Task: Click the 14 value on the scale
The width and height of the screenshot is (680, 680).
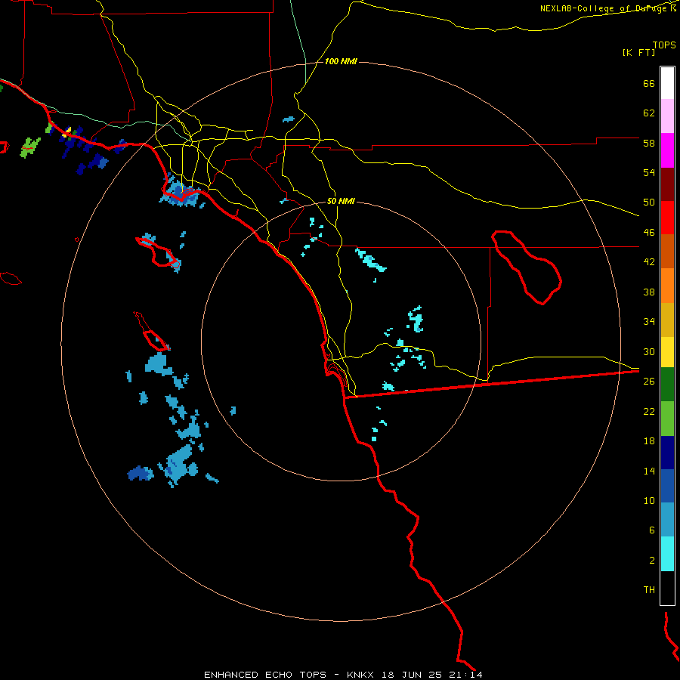Action: tap(649, 471)
